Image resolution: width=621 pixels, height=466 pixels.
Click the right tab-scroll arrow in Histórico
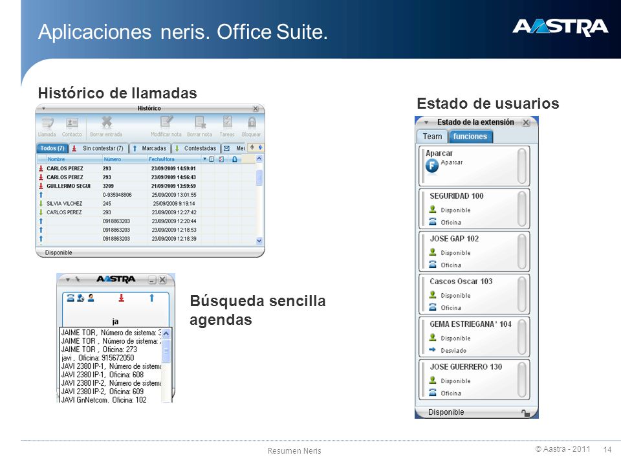[260, 148]
